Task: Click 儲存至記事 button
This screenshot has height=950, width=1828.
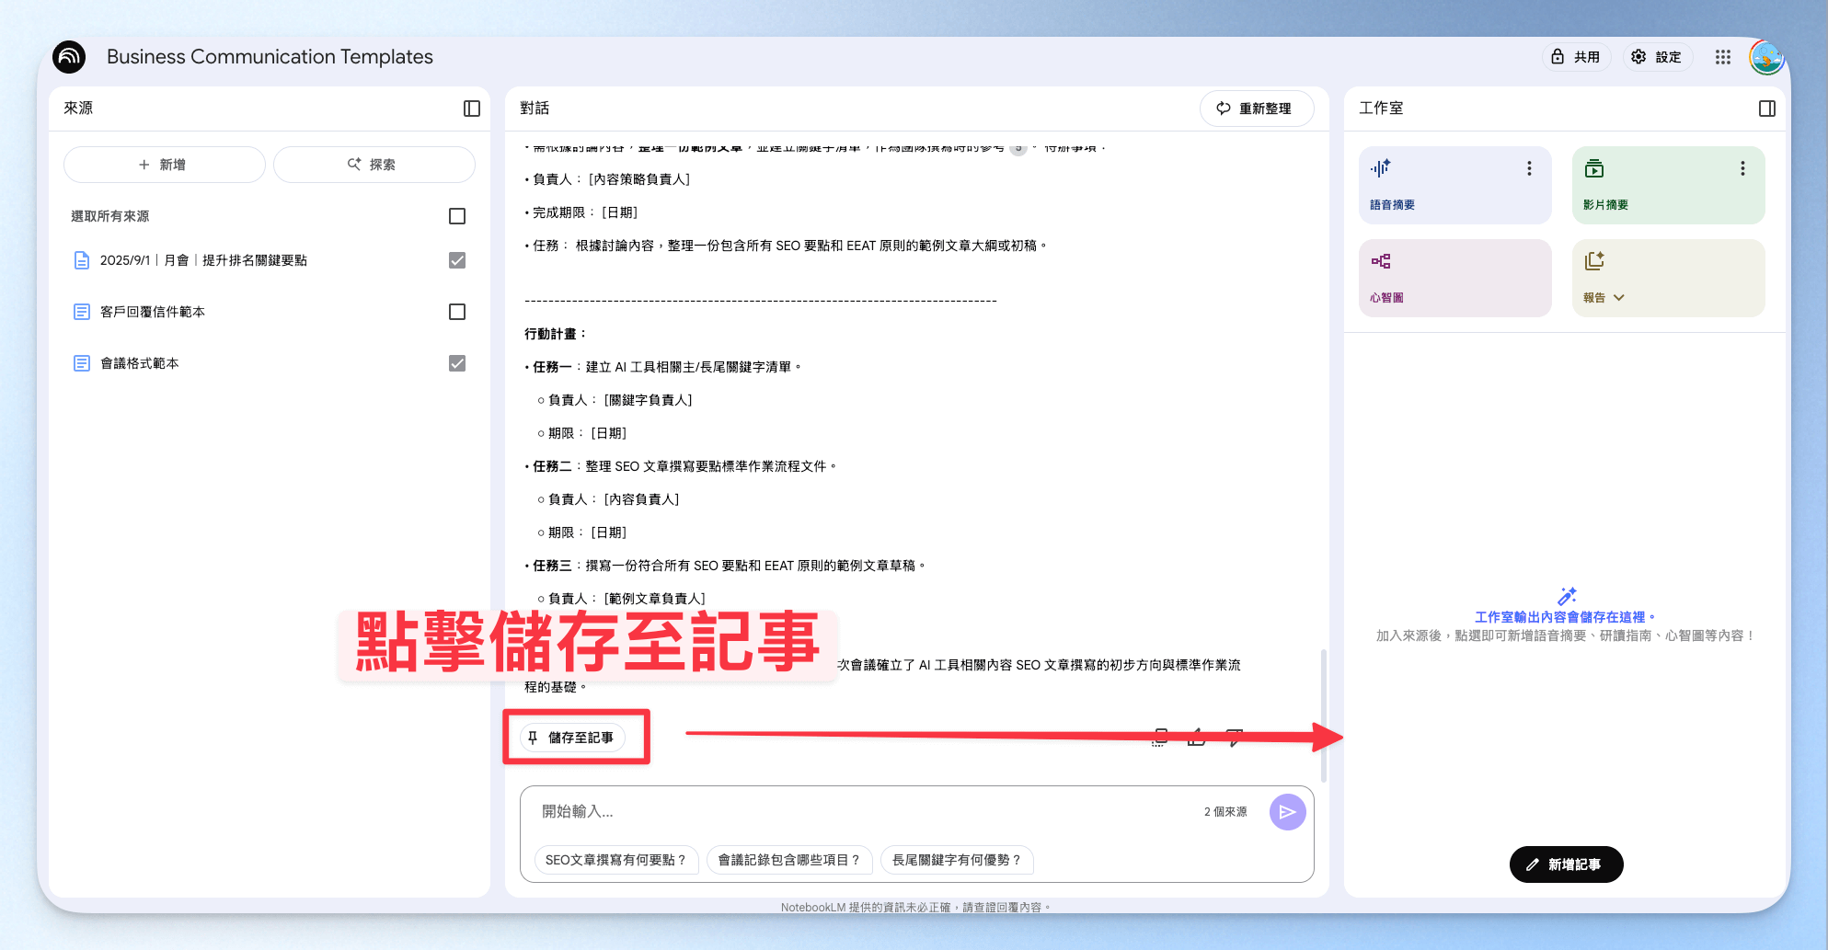Action: (572, 738)
